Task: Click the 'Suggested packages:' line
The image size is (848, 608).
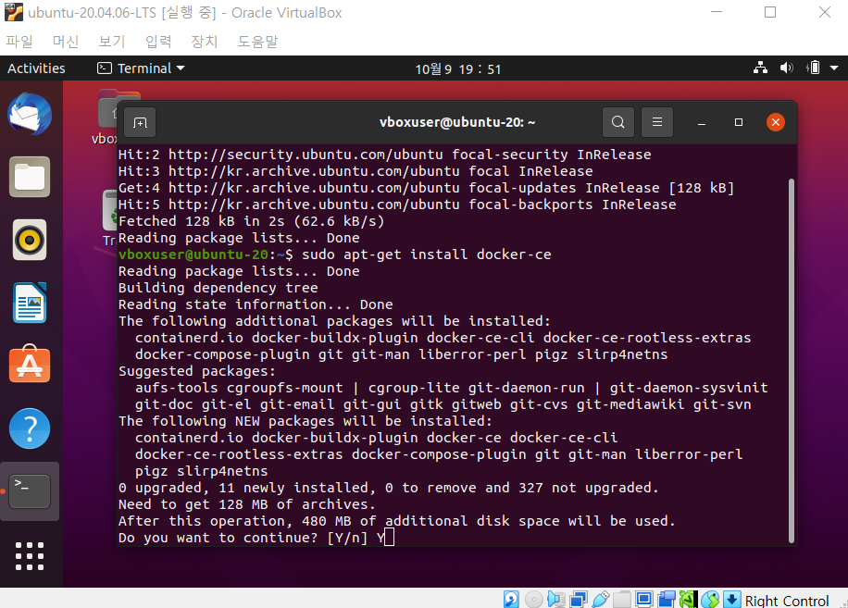Action: click(197, 371)
